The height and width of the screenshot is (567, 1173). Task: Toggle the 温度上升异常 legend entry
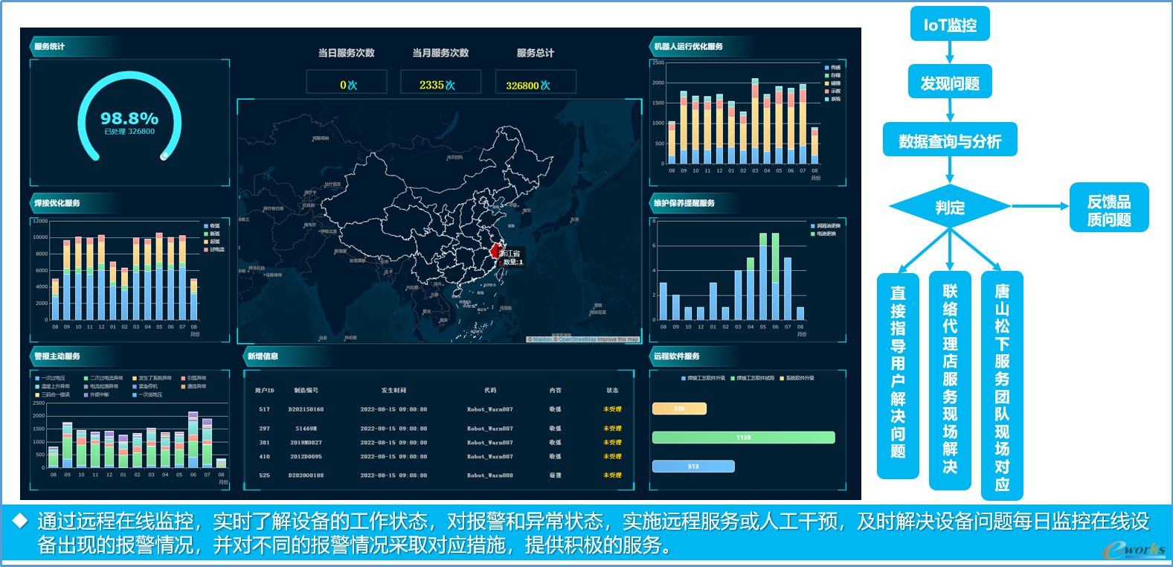[53, 386]
